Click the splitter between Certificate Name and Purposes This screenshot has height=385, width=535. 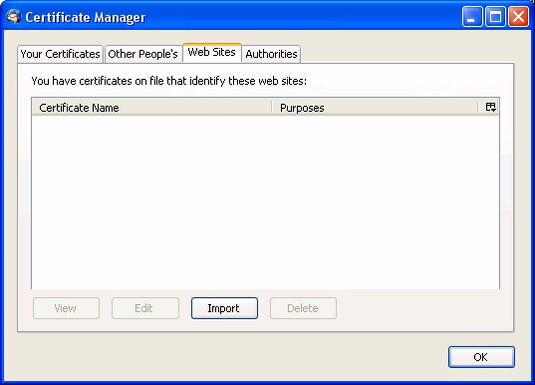tap(272, 107)
